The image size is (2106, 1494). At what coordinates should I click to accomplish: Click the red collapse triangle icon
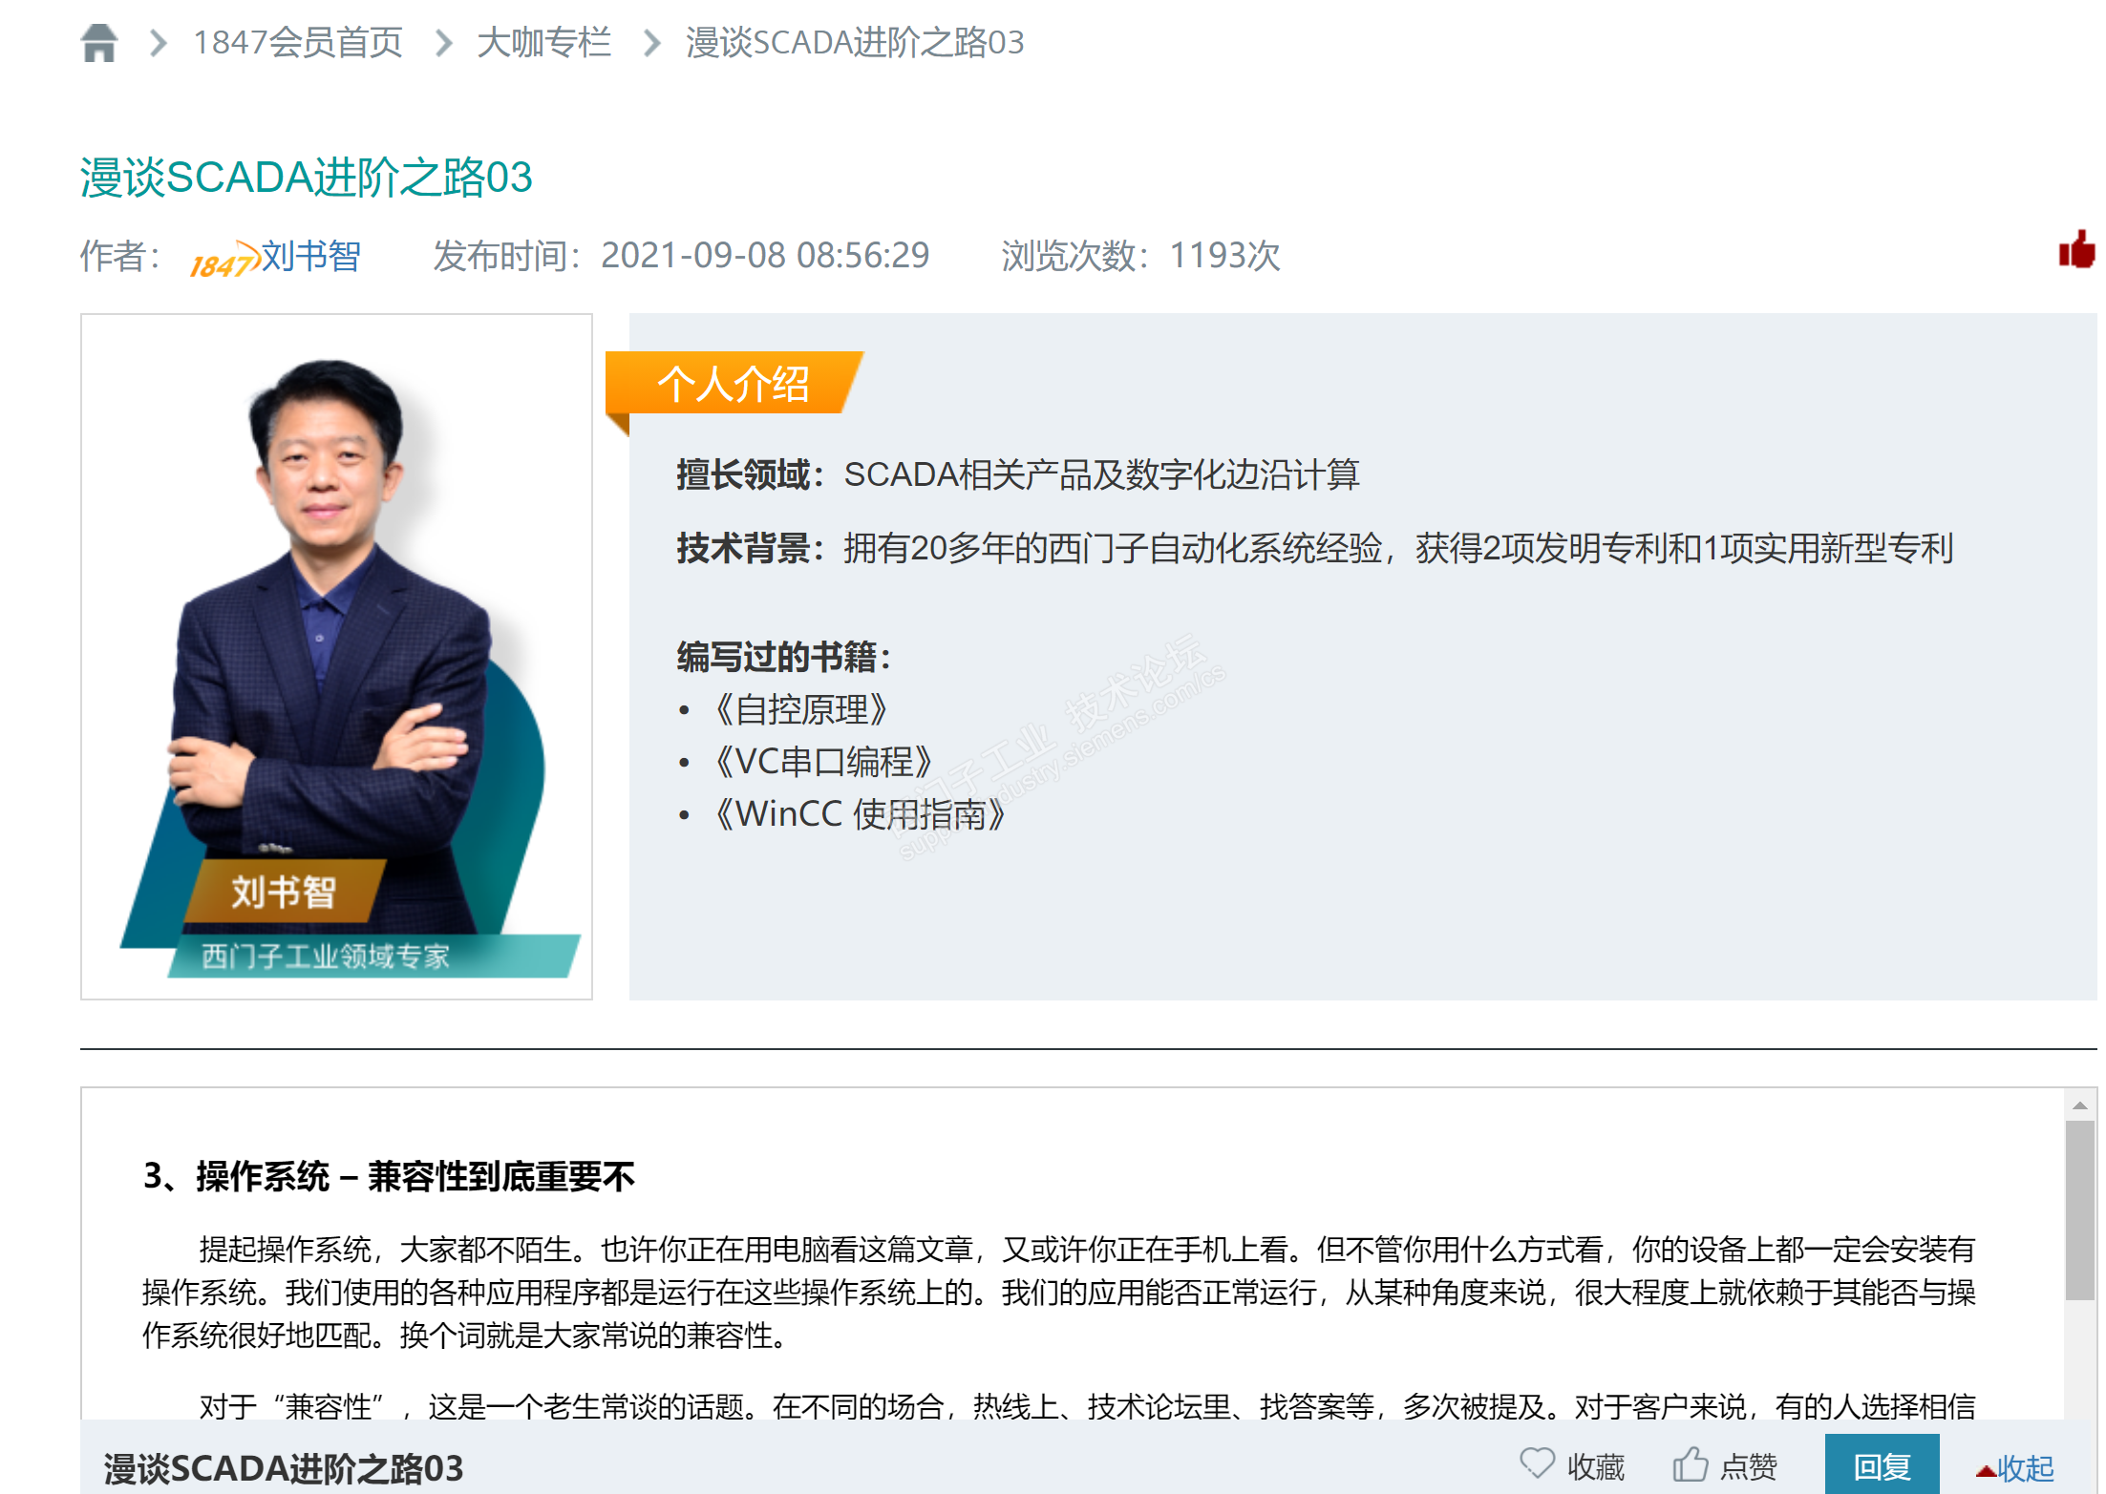coord(1986,1470)
